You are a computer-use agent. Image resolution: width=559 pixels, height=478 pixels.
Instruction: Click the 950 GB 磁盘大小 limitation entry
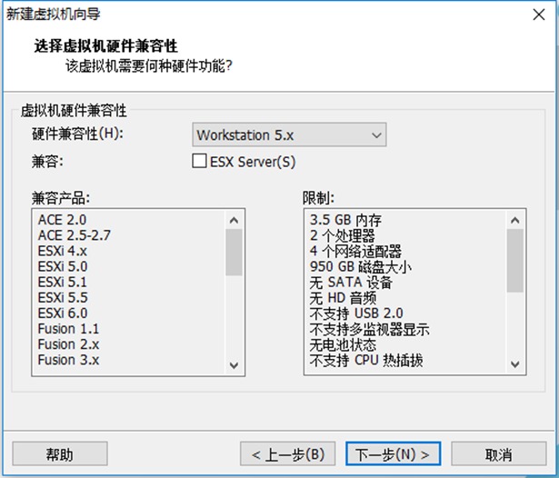click(361, 266)
